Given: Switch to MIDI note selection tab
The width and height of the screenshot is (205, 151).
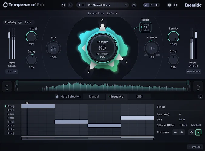Looking at the screenshot, I should [139, 97].
